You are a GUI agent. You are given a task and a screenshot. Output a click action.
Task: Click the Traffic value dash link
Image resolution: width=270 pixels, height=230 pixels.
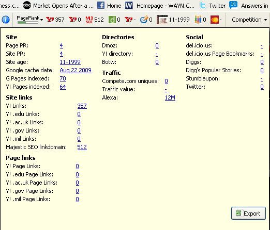[166, 90]
